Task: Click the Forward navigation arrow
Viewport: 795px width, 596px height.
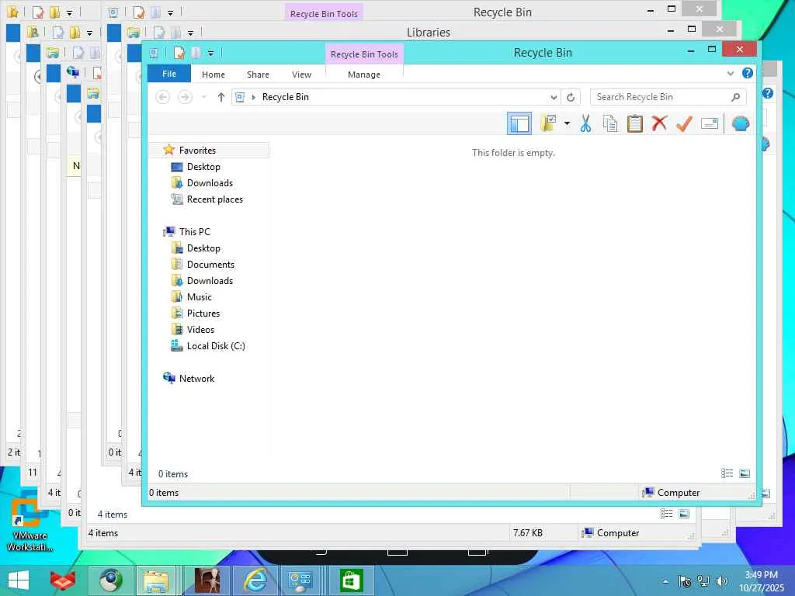Action: 185,97
